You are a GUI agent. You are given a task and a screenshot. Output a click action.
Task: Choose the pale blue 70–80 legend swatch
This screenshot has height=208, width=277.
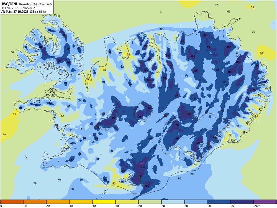click(x=173, y=202)
